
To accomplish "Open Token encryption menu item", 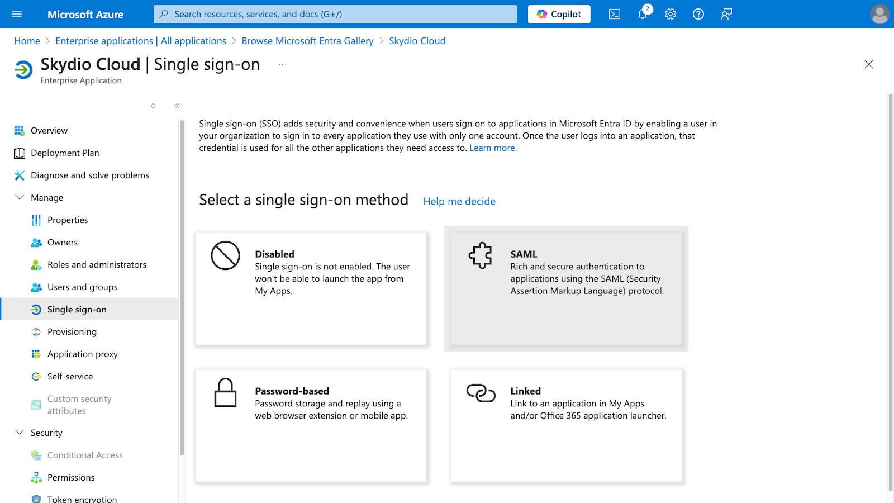I will pyautogui.click(x=89, y=497).
